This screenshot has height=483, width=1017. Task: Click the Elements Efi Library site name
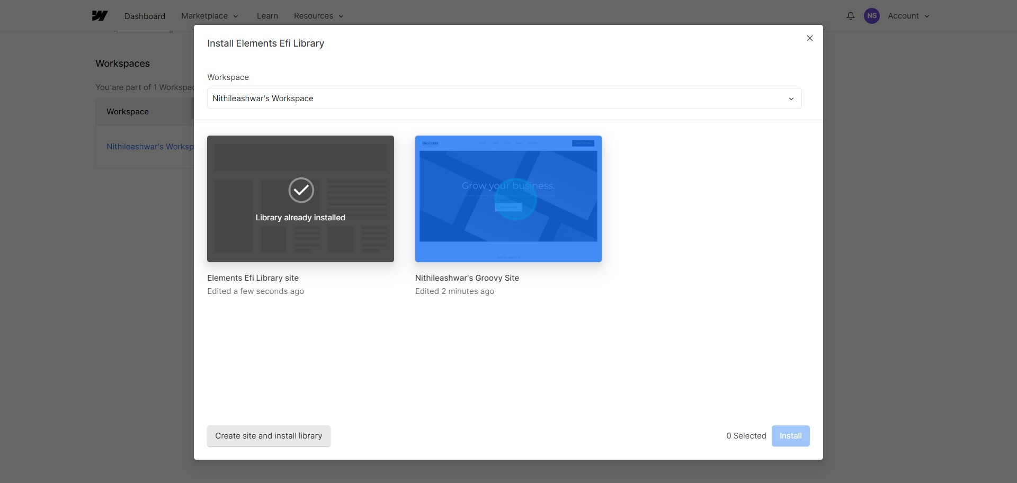click(x=253, y=278)
